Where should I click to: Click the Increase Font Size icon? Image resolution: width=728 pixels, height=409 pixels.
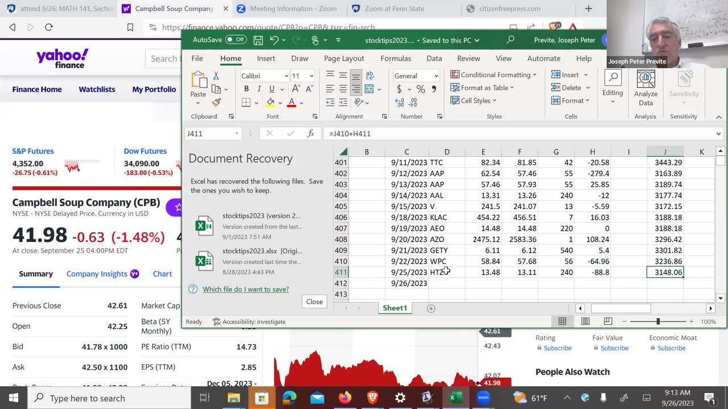pos(296,89)
